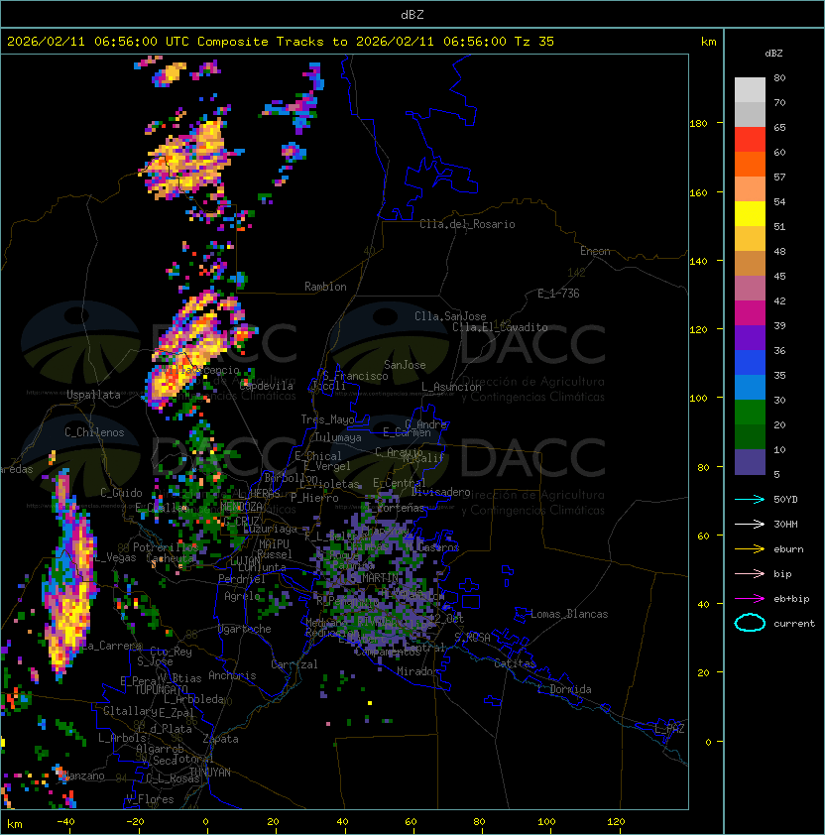This screenshot has width=825, height=835.
Task: Click the 'eburn' legend label
Action: 788,549
